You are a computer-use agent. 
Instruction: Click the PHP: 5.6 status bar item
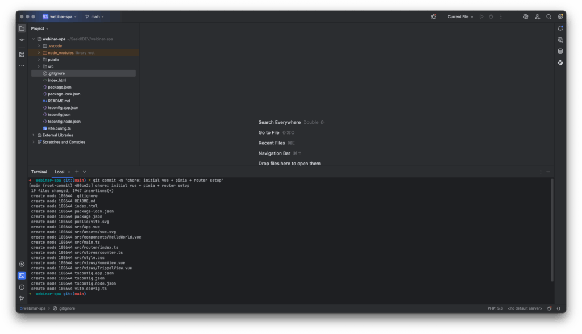click(495, 308)
